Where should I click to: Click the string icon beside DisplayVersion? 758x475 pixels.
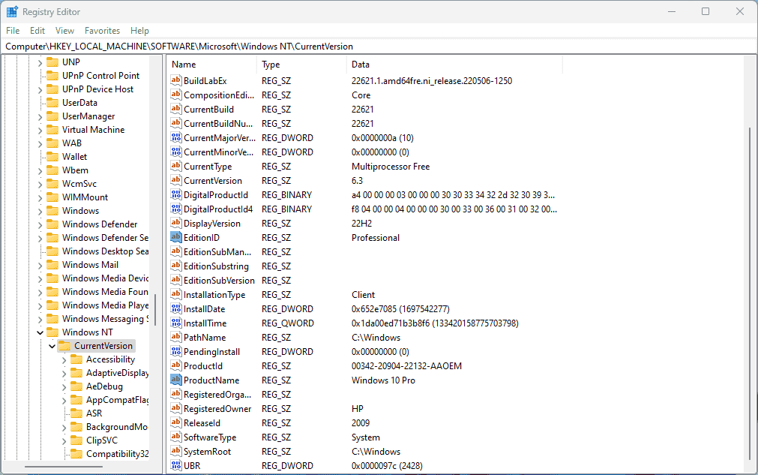[176, 223]
